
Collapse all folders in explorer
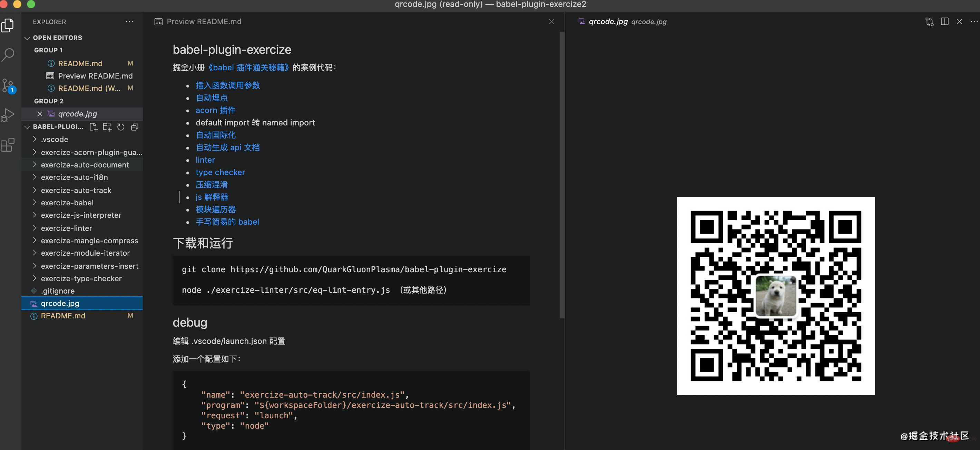[x=135, y=127]
